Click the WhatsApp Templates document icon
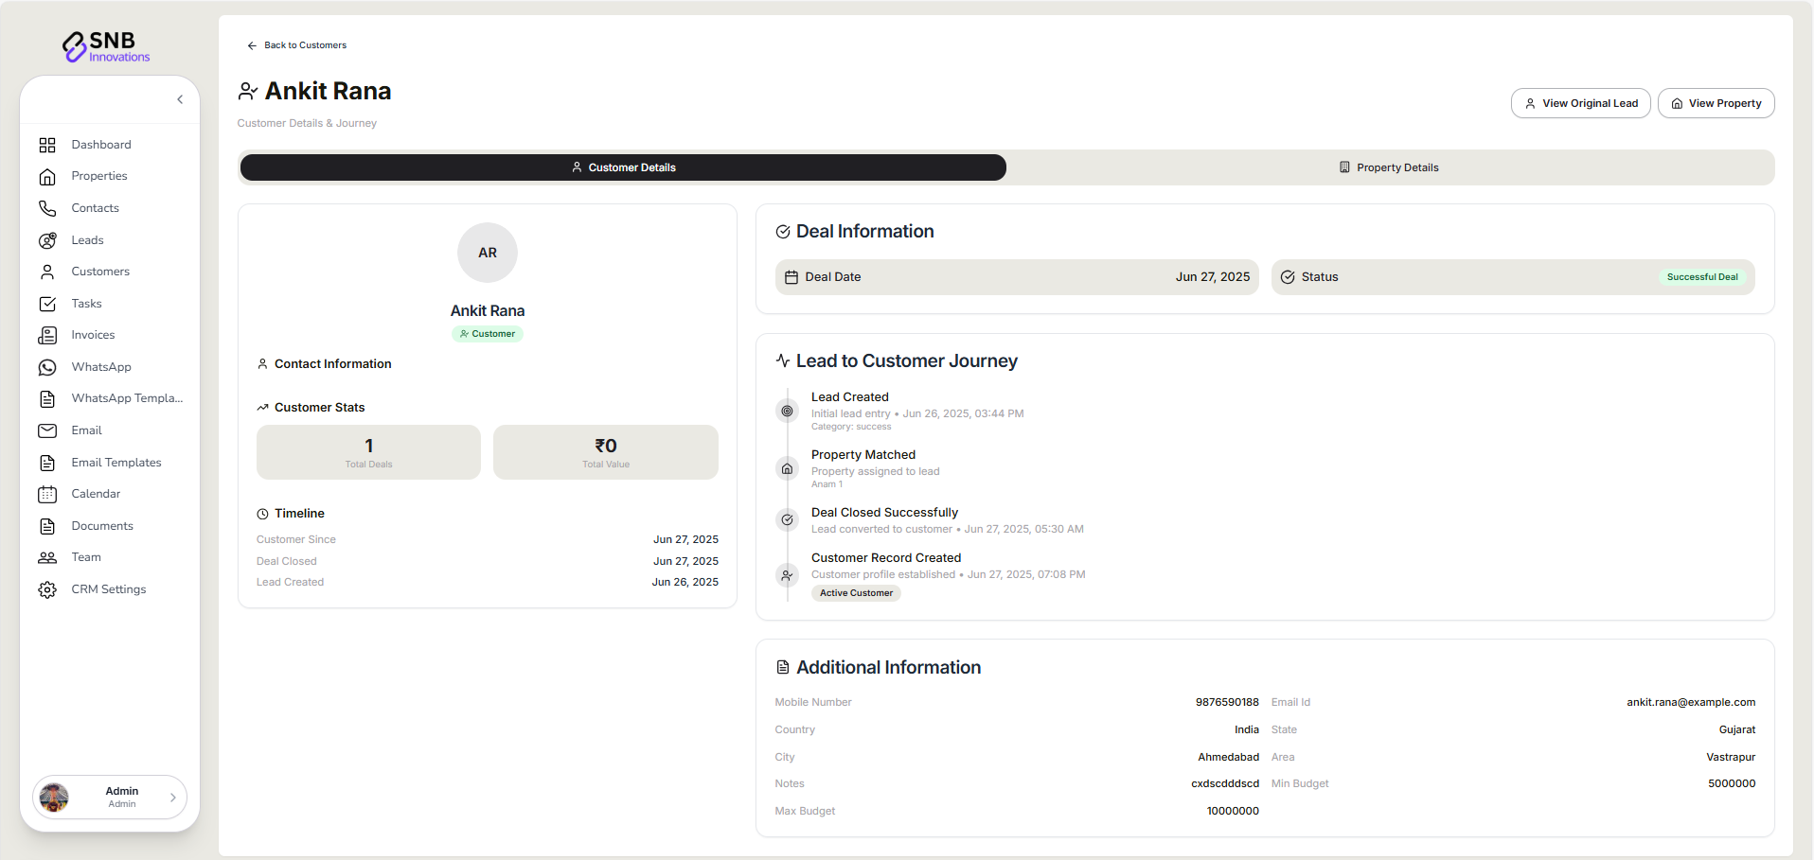The height and width of the screenshot is (860, 1814). [47, 398]
